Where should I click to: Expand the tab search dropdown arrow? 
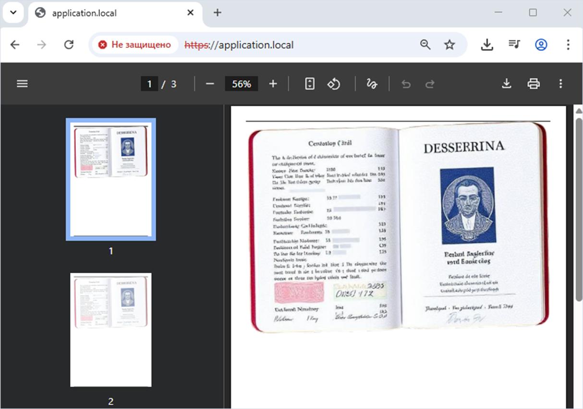(13, 12)
